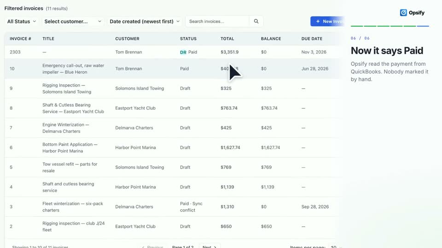Click the STATUS column header
Viewport: 442px width, 248px height.
tap(188, 39)
